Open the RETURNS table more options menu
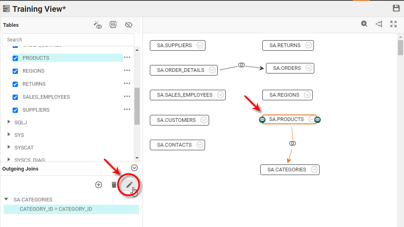The image size is (404, 227). pos(127,84)
